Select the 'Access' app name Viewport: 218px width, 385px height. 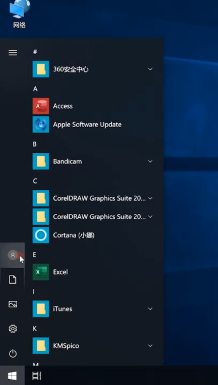point(63,106)
